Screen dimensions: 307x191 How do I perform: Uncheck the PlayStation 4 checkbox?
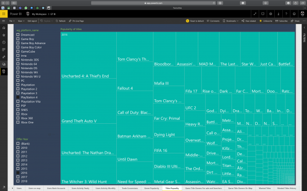(18, 97)
